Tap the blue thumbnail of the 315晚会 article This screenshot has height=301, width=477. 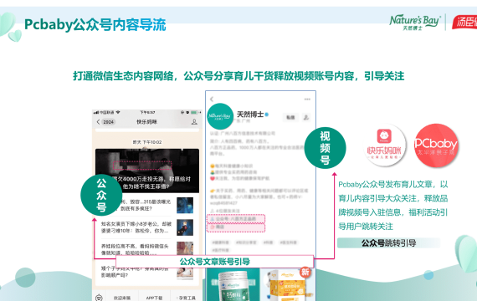pyautogui.click(x=185, y=205)
